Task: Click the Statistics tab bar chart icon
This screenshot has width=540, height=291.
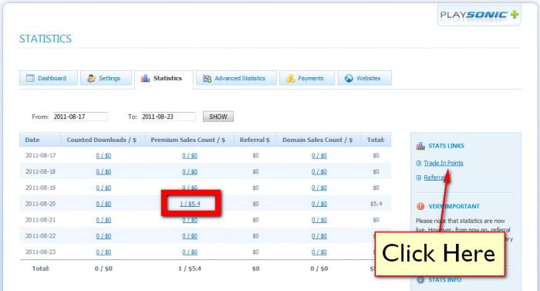Action: click(x=145, y=78)
